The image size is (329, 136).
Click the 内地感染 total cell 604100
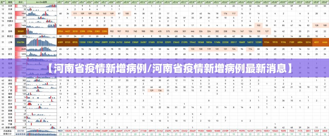[21, 131]
